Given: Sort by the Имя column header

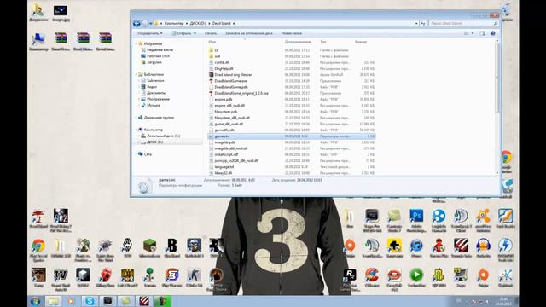Looking at the screenshot, I should (x=212, y=42).
